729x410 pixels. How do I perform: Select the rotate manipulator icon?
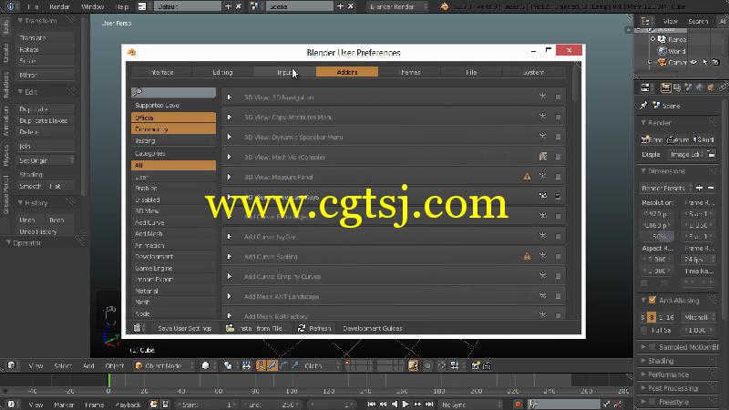(x=283, y=366)
